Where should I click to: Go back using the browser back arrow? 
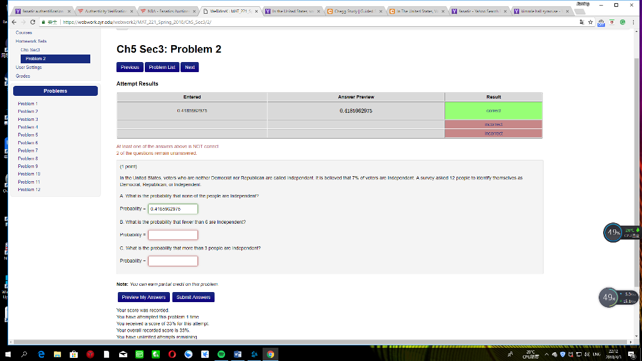7,21
